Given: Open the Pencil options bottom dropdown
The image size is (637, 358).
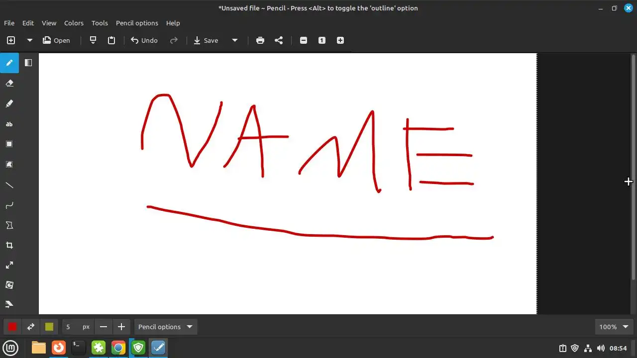Looking at the screenshot, I should click(166, 327).
